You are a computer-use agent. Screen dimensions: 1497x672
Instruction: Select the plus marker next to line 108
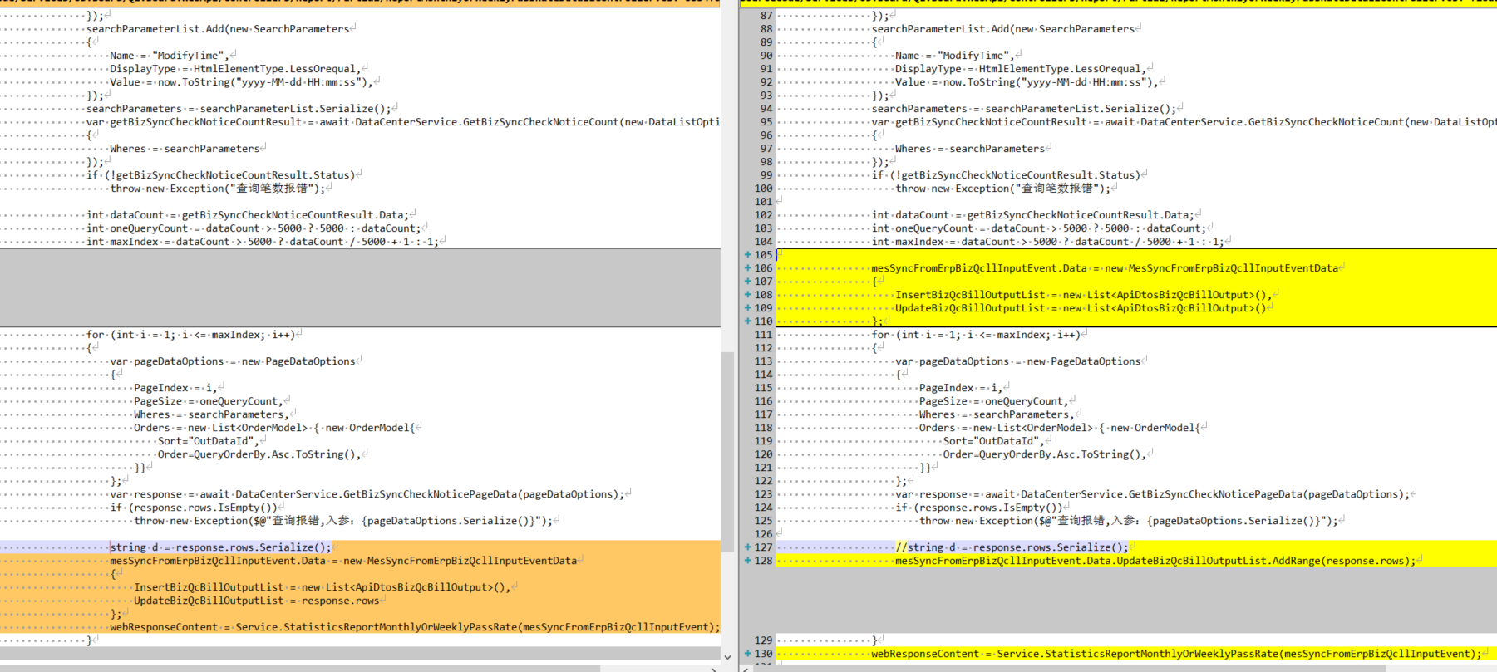747,295
